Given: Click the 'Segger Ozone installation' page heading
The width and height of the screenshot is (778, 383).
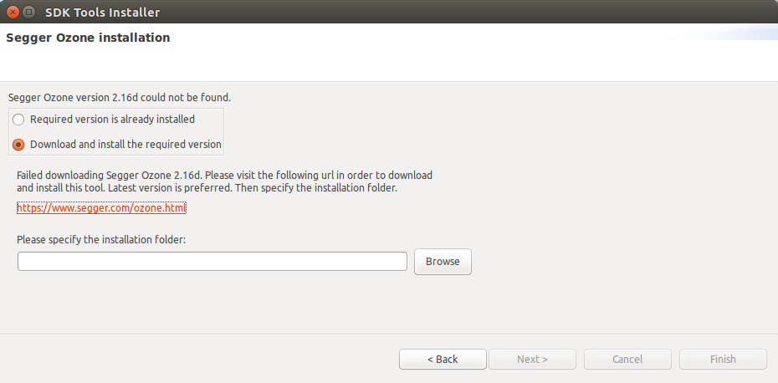Looking at the screenshot, I should [88, 38].
